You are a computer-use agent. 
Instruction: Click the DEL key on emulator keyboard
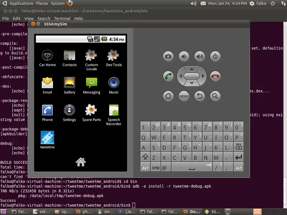pyautogui.click(x=239, y=147)
